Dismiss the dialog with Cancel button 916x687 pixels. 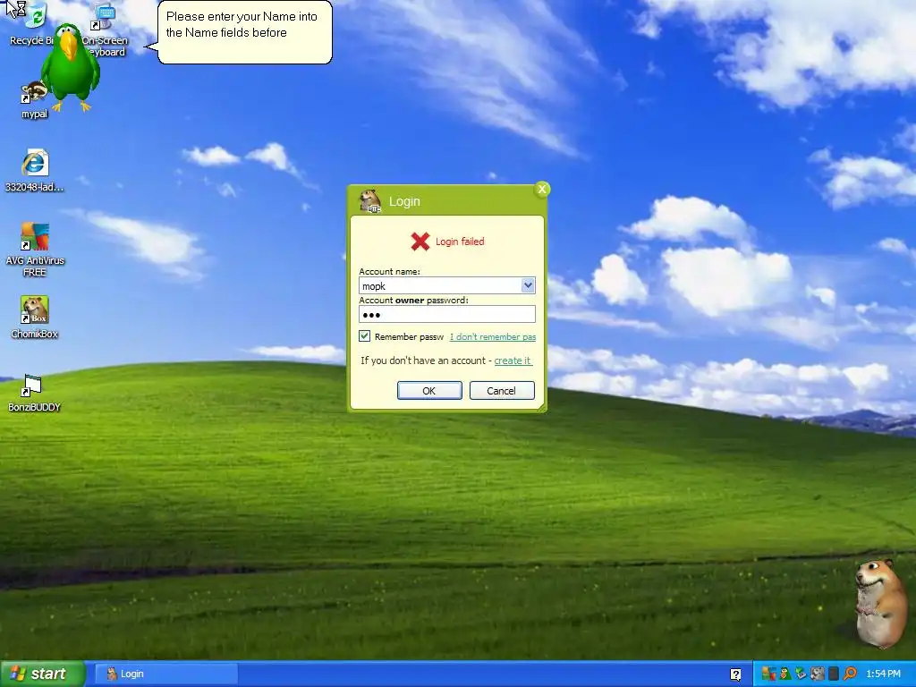[x=502, y=390]
